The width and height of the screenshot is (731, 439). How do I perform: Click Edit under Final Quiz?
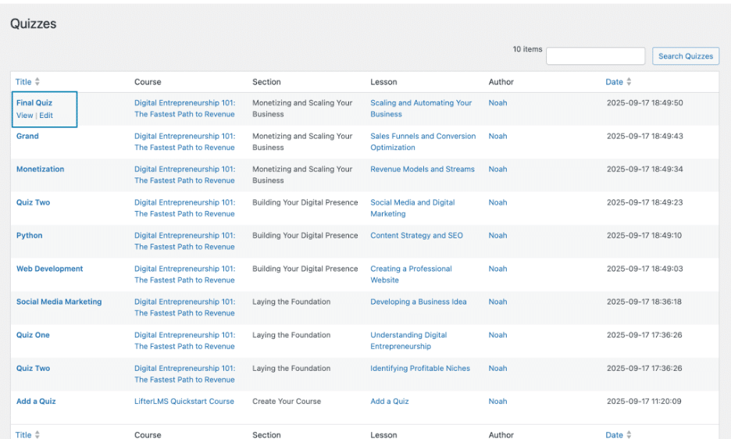[45, 116]
